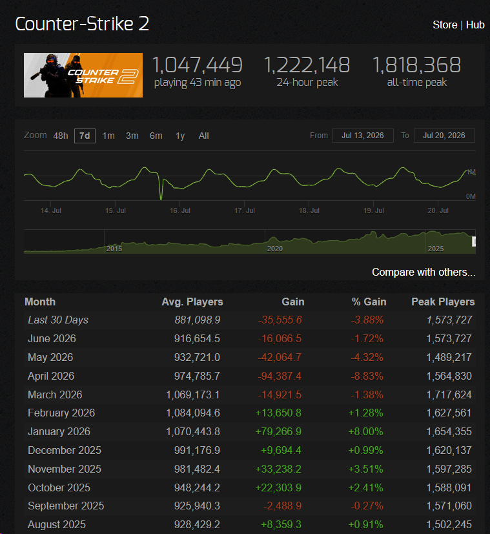The height and width of the screenshot is (534, 490).
Task: Select the All zoom range
Action: (x=203, y=136)
